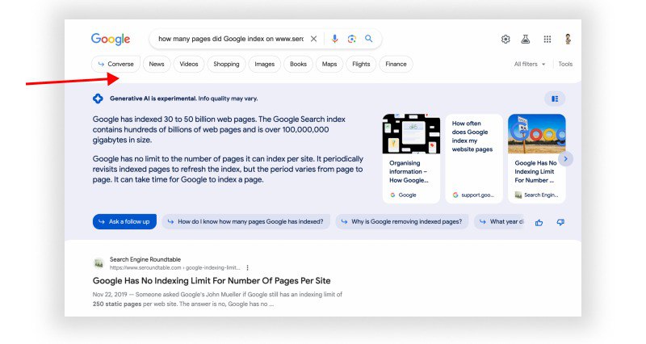Give thumbs down to AI answer
This screenshot has width=646, height=344.
point(560,222)
